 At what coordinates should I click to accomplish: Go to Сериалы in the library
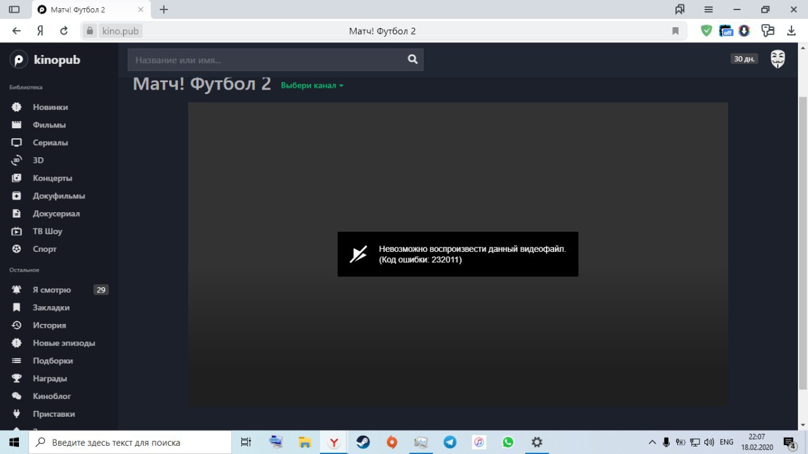pos(50,143)
